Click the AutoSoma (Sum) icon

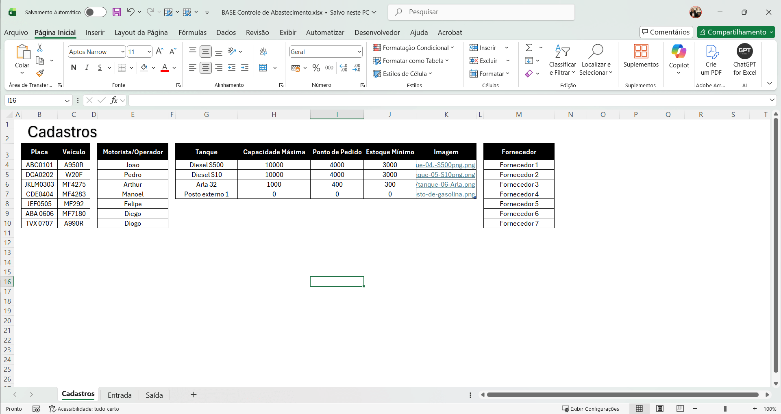click(530, 47)
